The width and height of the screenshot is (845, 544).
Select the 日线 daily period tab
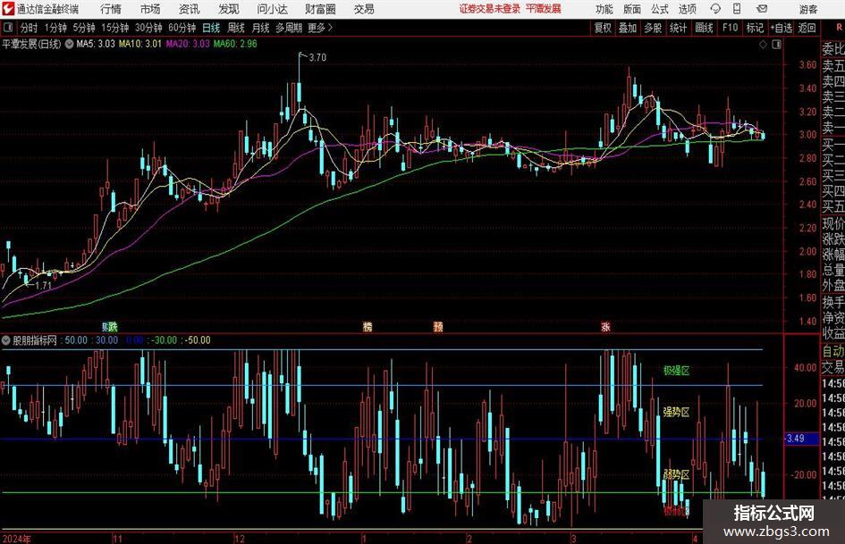pyautogui.click(x=211, y=28)
